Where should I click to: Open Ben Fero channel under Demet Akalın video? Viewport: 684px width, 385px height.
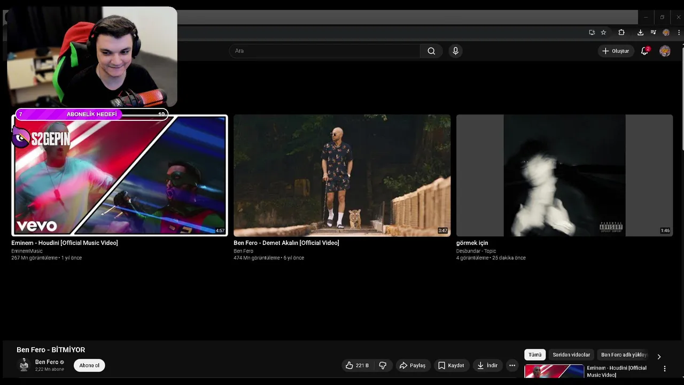[243, 251]
